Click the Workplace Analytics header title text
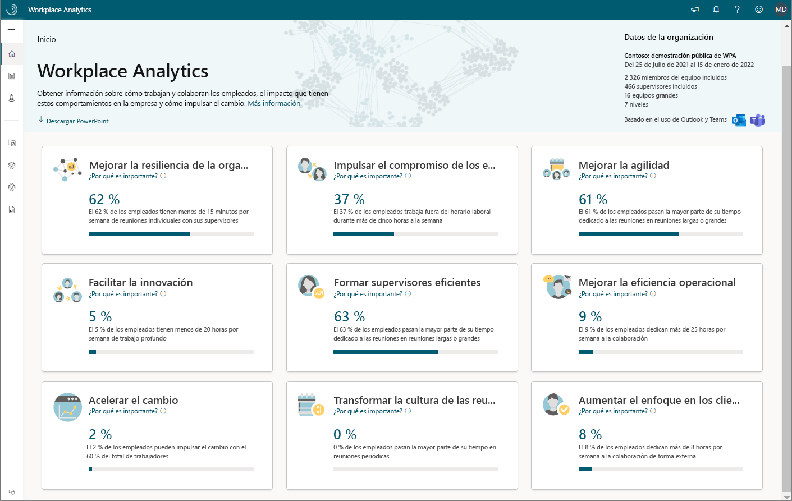The image size is (792, 501). pos(59,10)
